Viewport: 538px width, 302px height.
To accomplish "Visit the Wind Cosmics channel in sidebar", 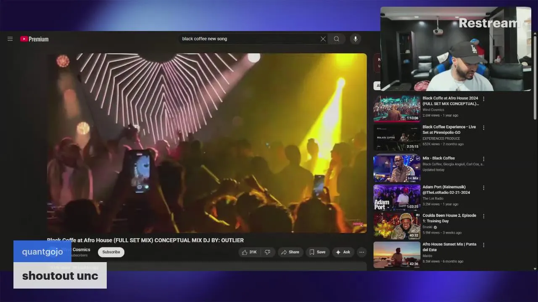I will 433,110.
